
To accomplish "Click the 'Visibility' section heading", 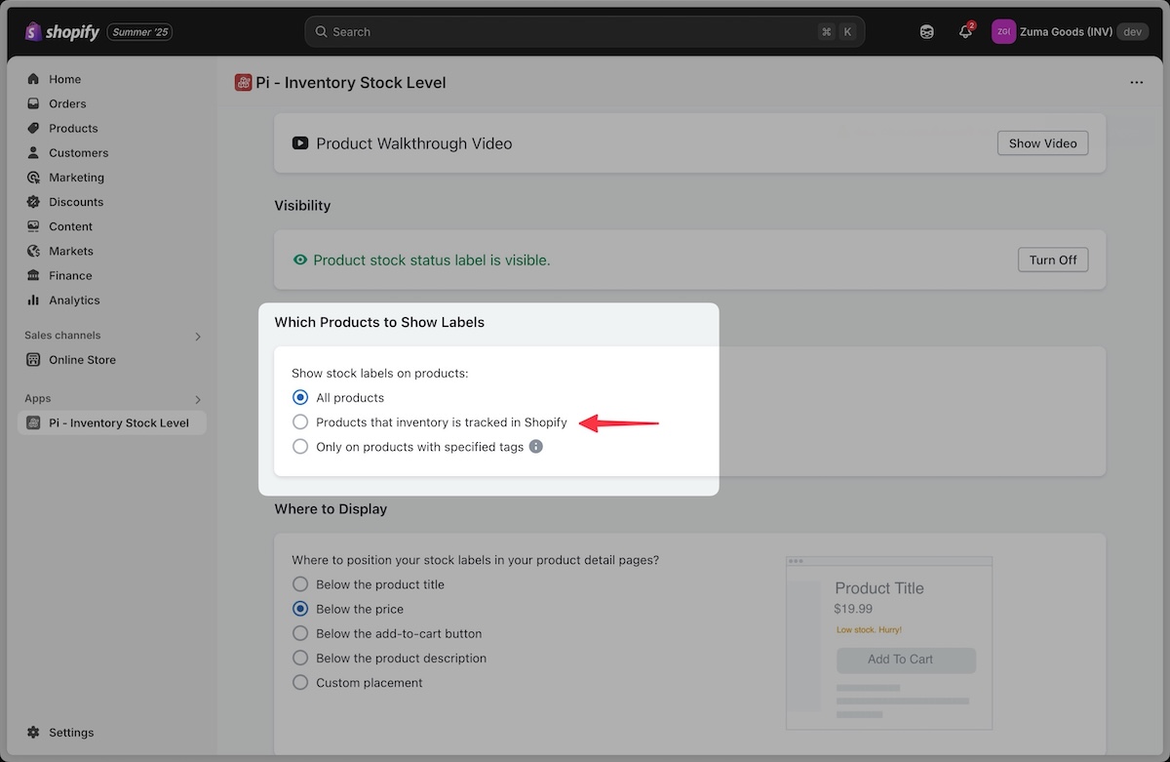I will pos(302,206).
